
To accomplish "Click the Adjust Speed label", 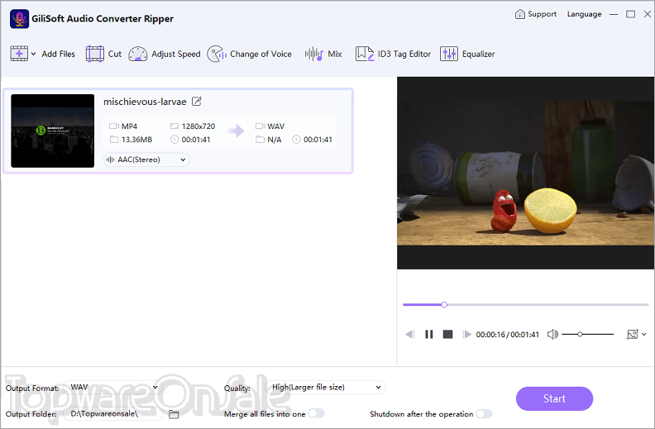I will coord(176,54).
